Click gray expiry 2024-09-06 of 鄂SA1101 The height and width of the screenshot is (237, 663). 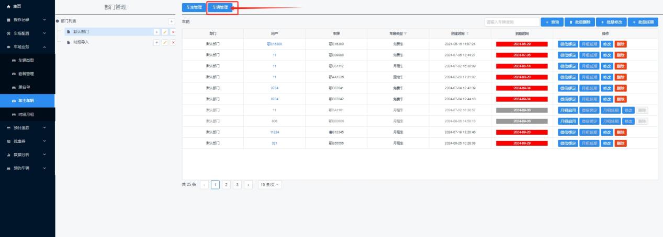click(x=522, y=110)
